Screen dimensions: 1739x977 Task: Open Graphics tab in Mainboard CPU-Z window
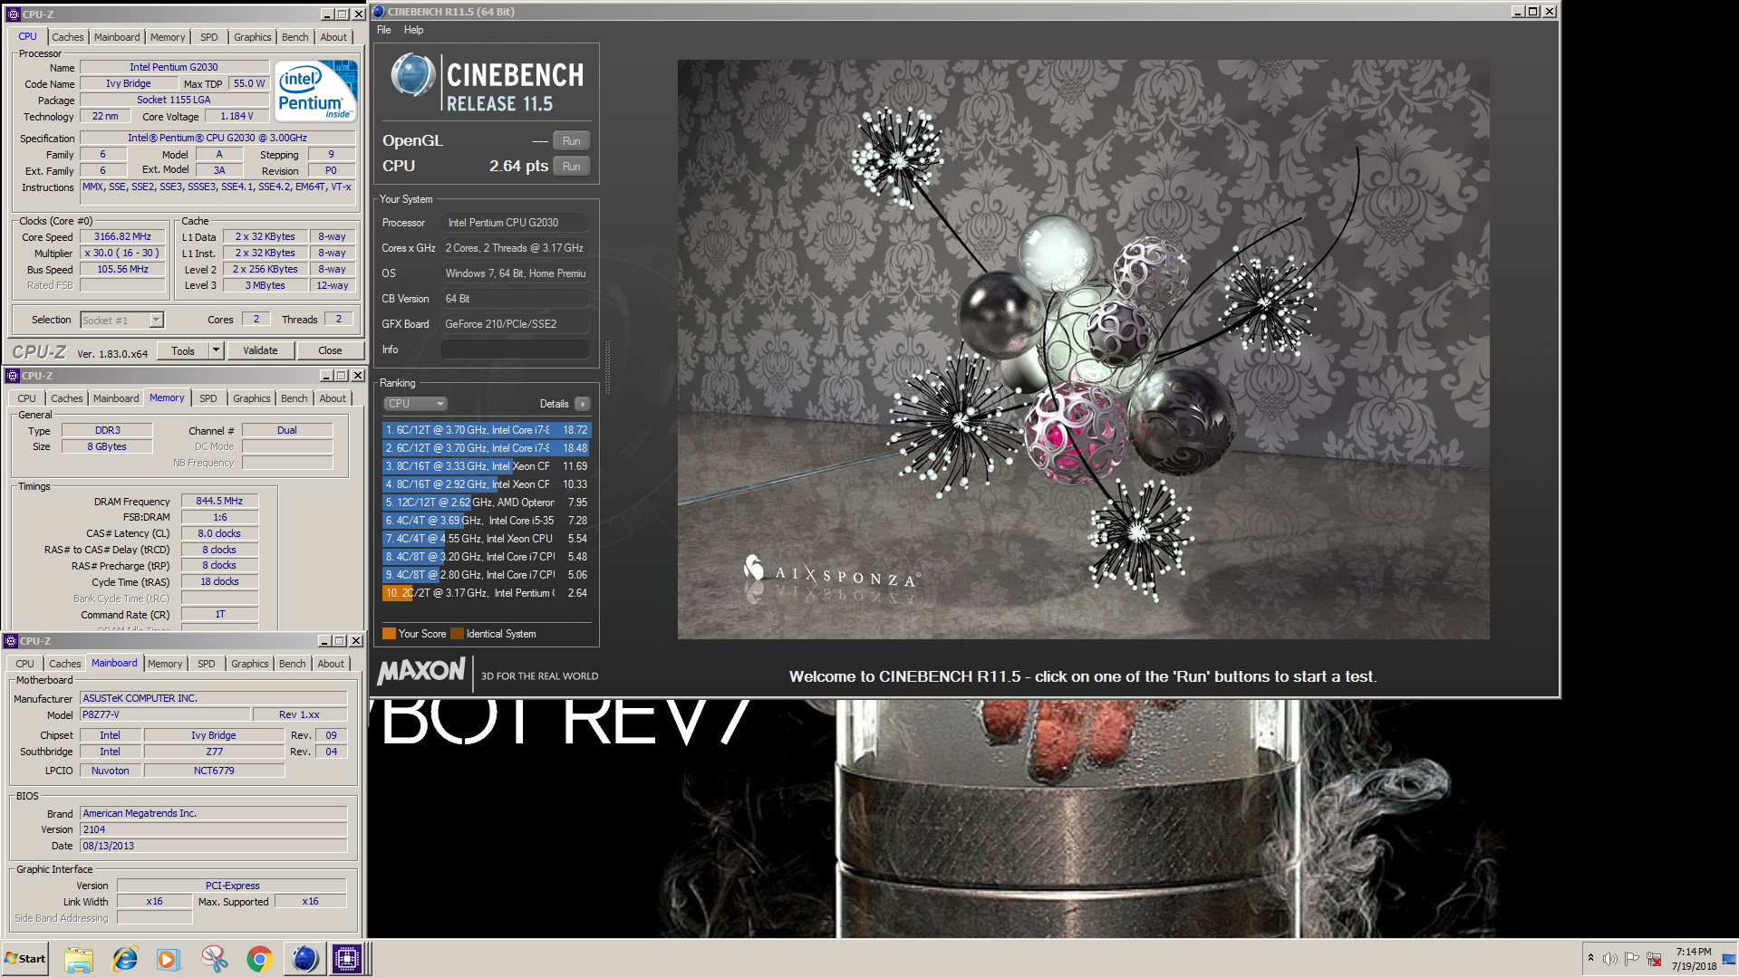[250, 664]
